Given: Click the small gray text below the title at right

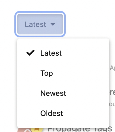Looking at the screenshot, I should click(x=112, y=104).
